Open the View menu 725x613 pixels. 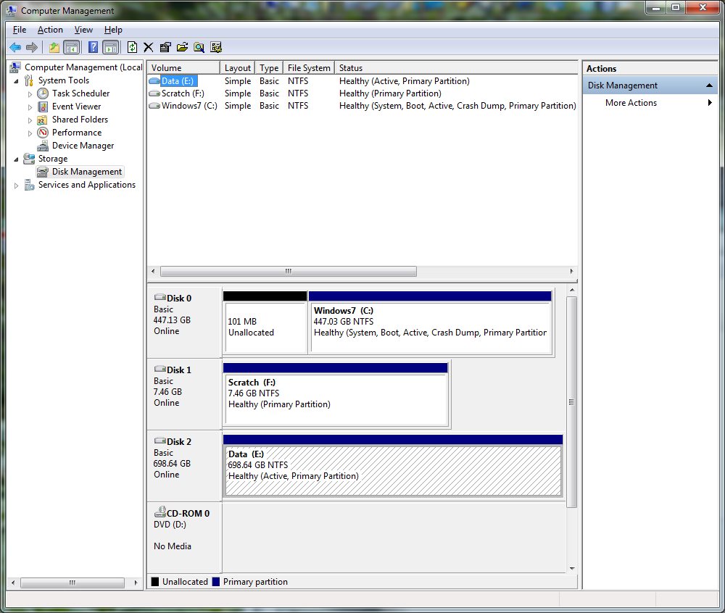[x=83, y=30]
